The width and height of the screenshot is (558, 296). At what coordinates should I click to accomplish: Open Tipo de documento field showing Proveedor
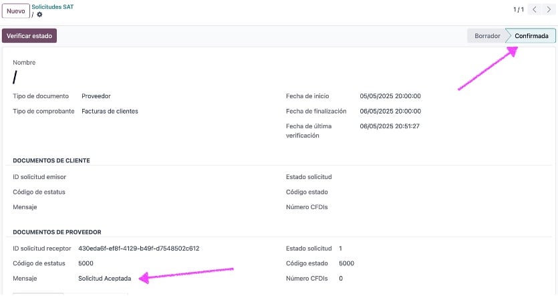click(x=96, y=96)
